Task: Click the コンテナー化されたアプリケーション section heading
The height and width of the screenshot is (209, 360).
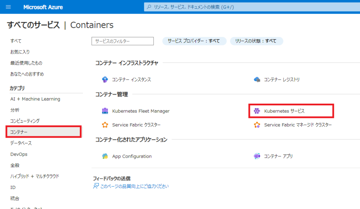Action: [131, 139]
